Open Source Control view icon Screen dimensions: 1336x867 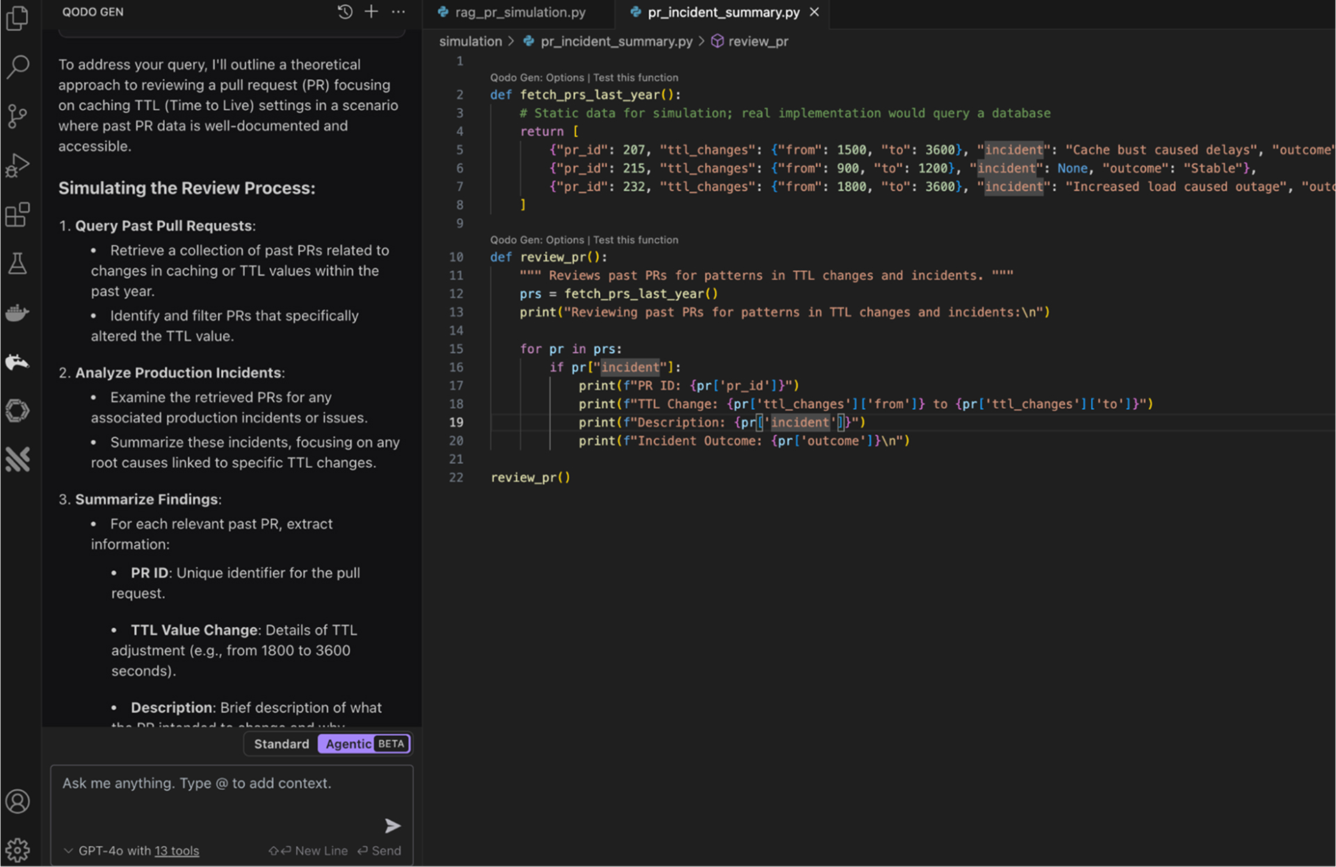pyautogui.click(x=17, y=116)
